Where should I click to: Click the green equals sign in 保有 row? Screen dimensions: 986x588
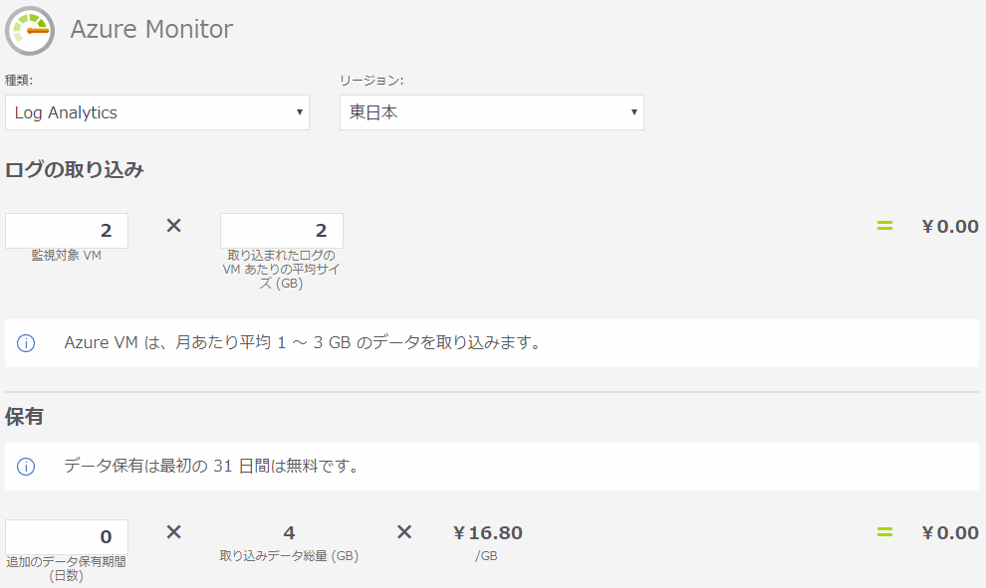pos(884,532)
